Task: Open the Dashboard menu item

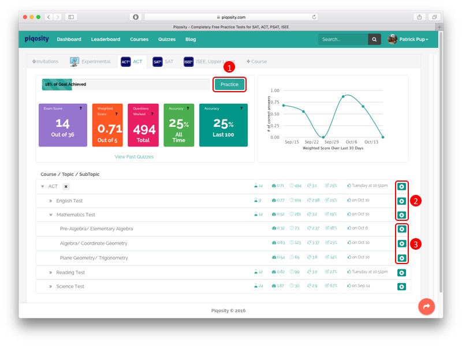Action: click(69, 39)
